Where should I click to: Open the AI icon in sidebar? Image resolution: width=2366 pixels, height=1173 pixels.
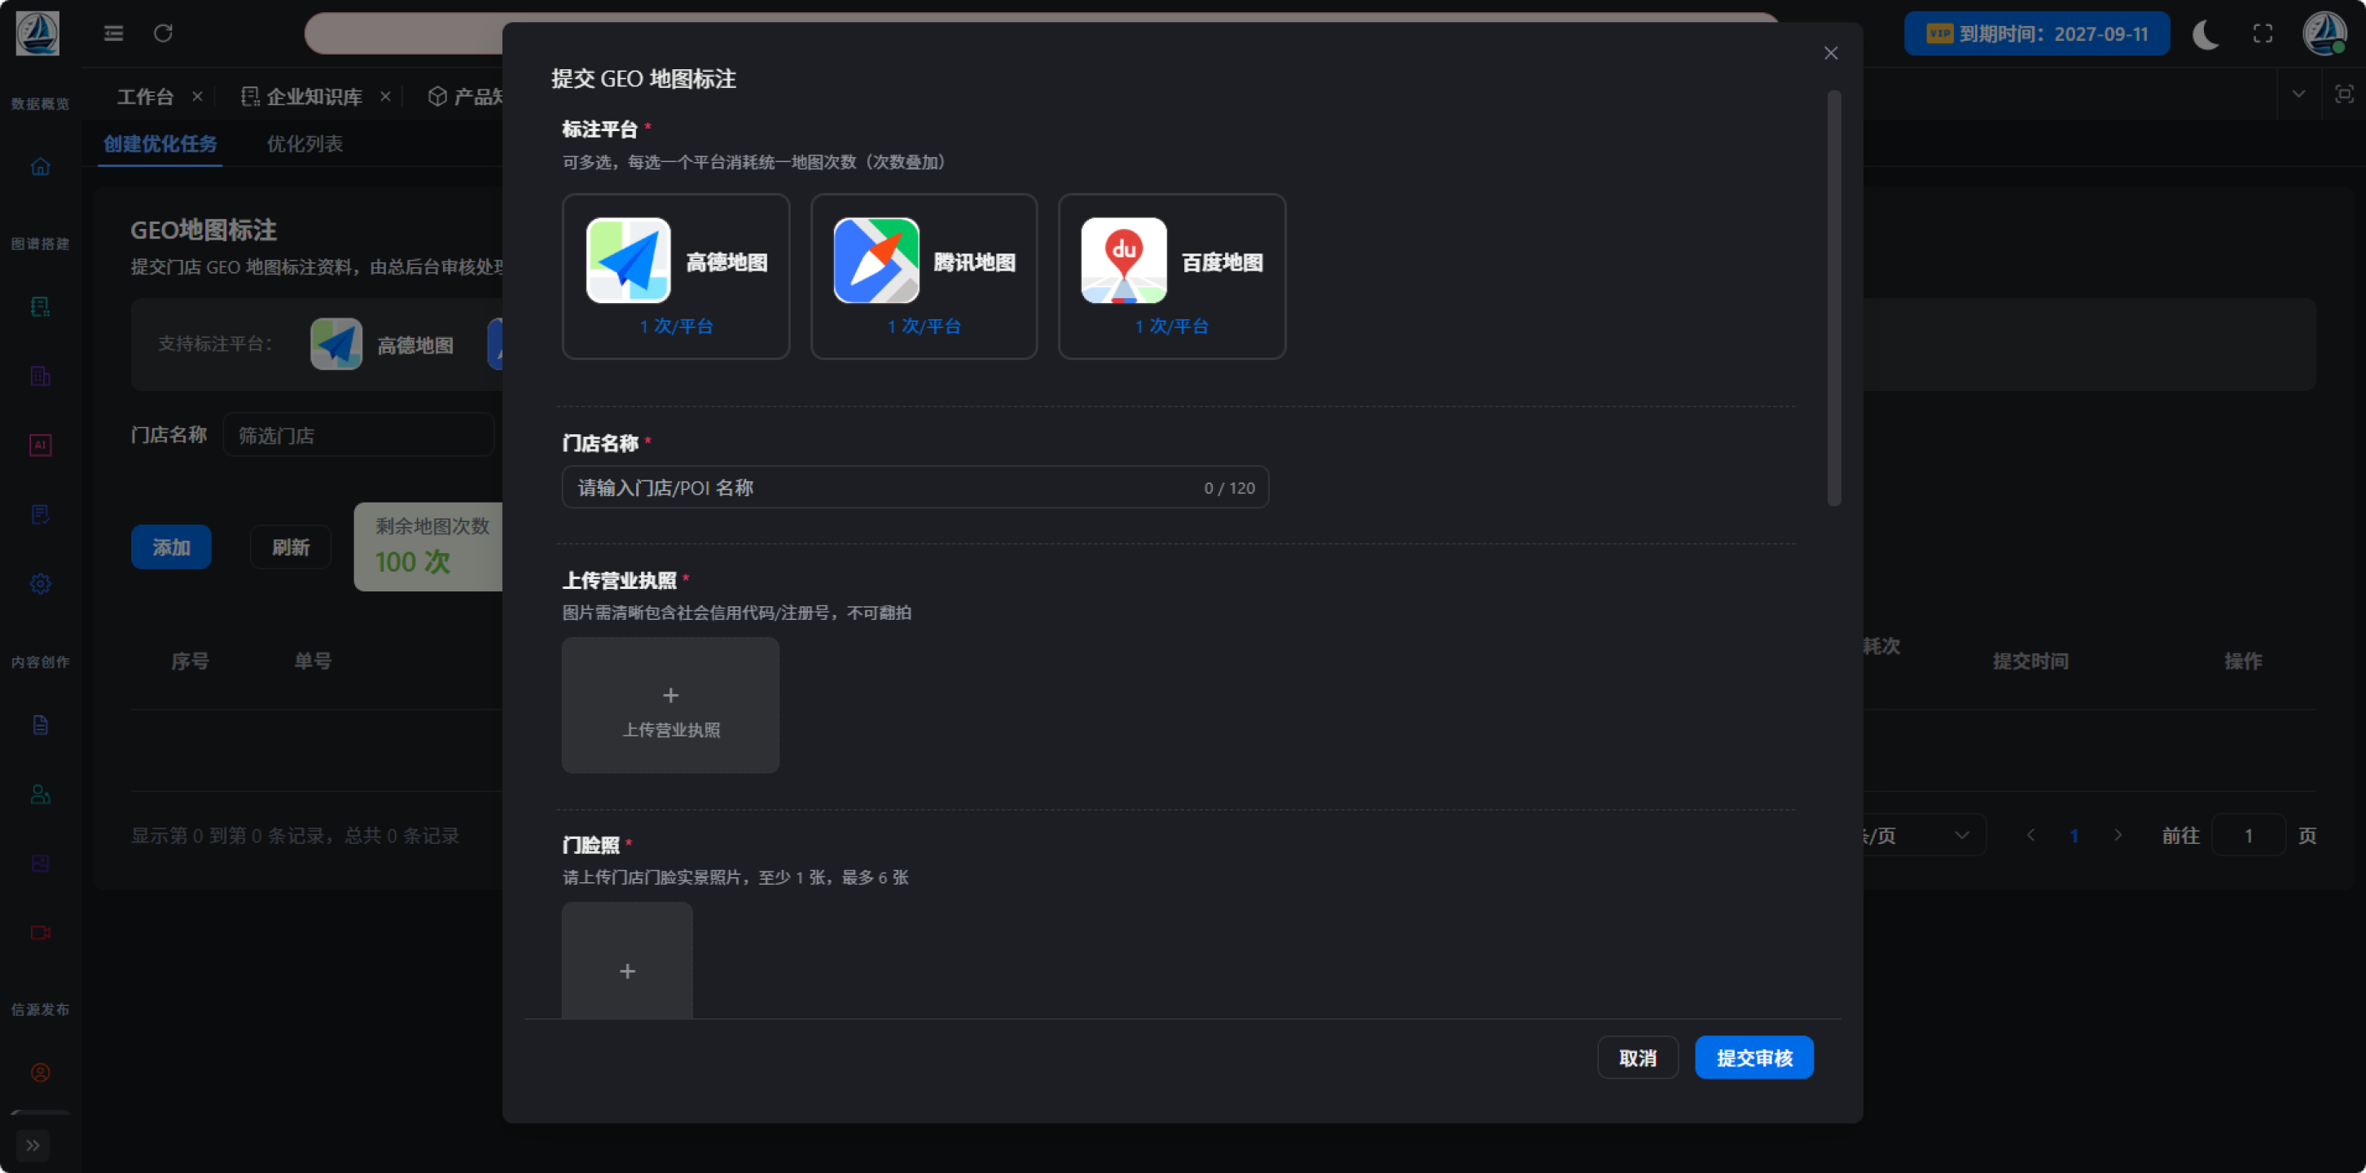click(x=41, y=446)
